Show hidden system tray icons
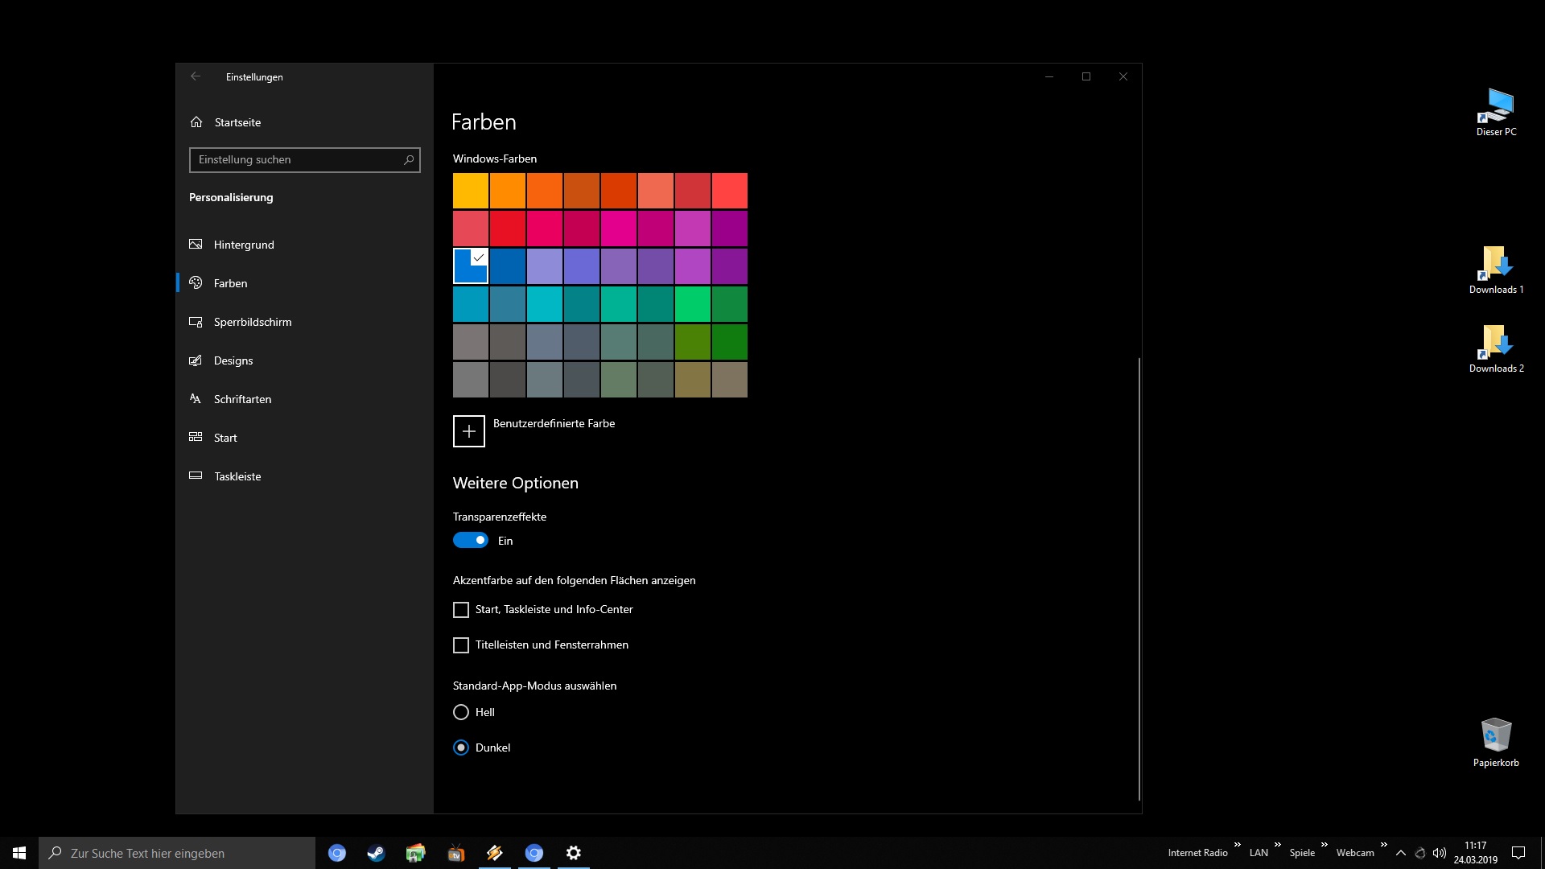 click(x=1401, y=853)
